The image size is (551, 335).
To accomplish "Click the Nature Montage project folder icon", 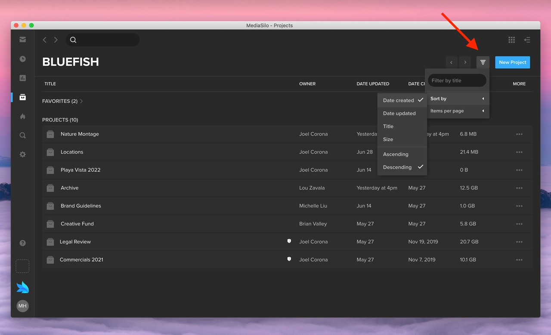I will click(x=50, y=134).
